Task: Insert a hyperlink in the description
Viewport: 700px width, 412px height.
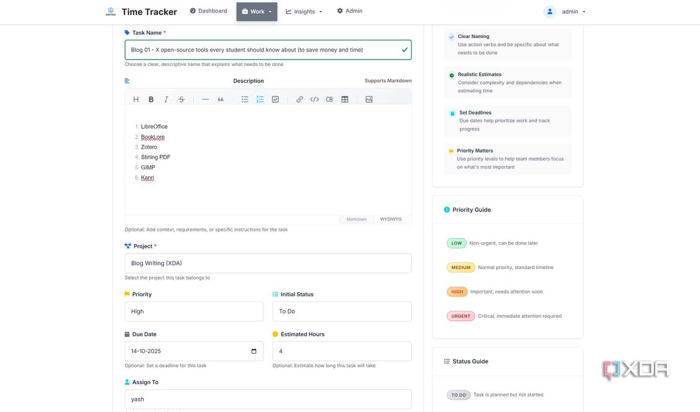Action: tap(300, 100)
